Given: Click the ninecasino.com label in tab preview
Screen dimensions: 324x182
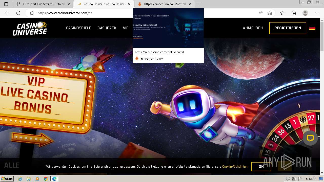Looking at the screenshot, I should tap(152, 59).
